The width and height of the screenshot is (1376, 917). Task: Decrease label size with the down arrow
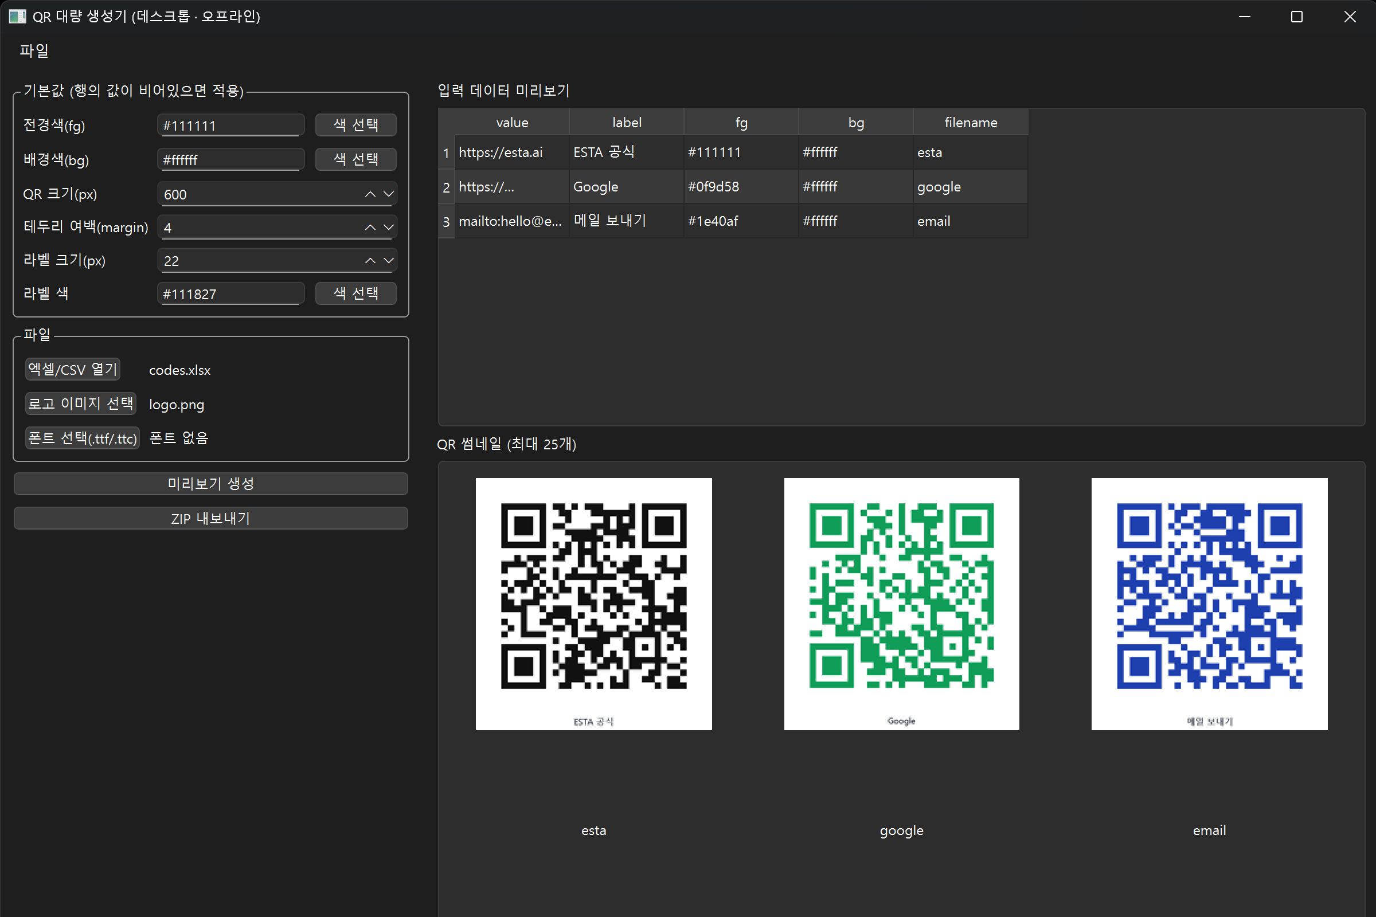point(389,261)
